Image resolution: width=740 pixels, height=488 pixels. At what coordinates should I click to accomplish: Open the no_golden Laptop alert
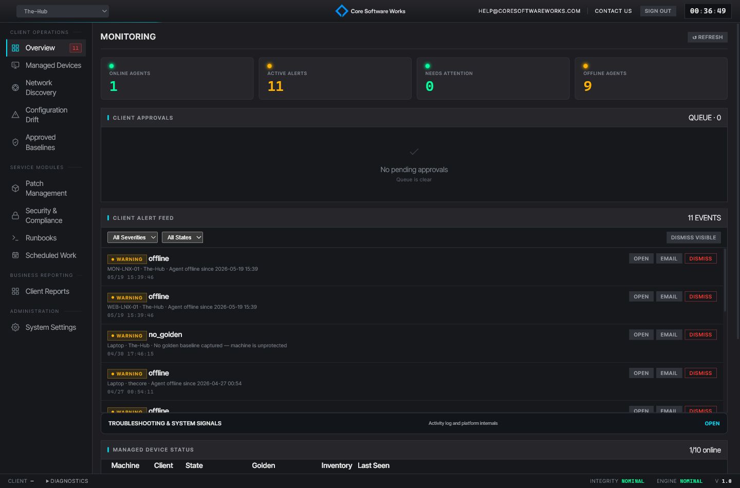(641, 334)
